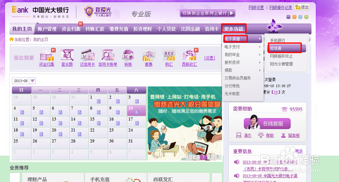339x182 pixels.
Task: Click the 退出 logout button
Action: click(x=302, y=7)
